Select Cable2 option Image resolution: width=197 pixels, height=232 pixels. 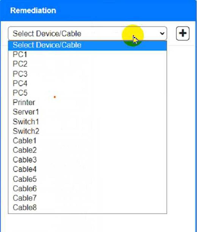coord(88,150)
